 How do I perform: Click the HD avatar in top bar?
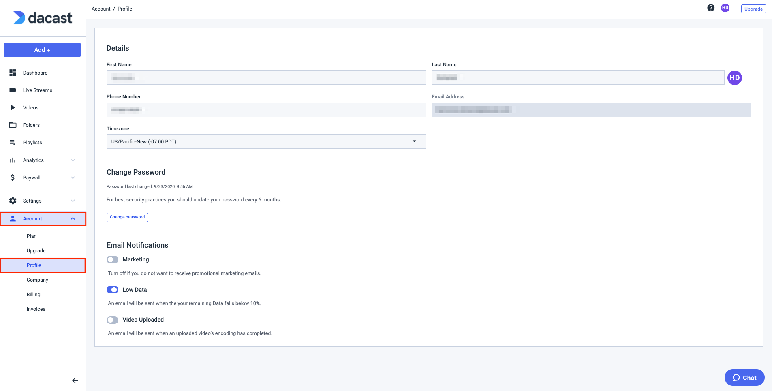725,8
